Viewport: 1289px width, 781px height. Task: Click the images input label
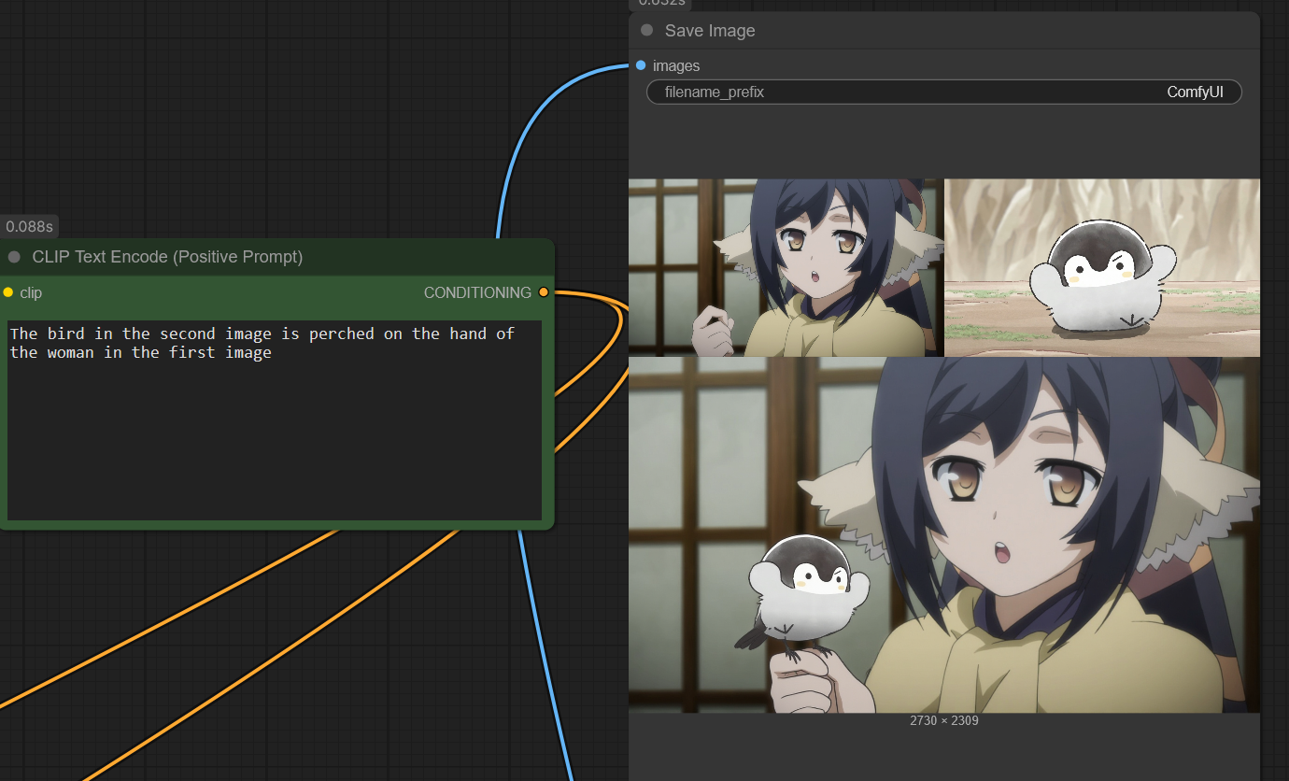coord(676,65)
